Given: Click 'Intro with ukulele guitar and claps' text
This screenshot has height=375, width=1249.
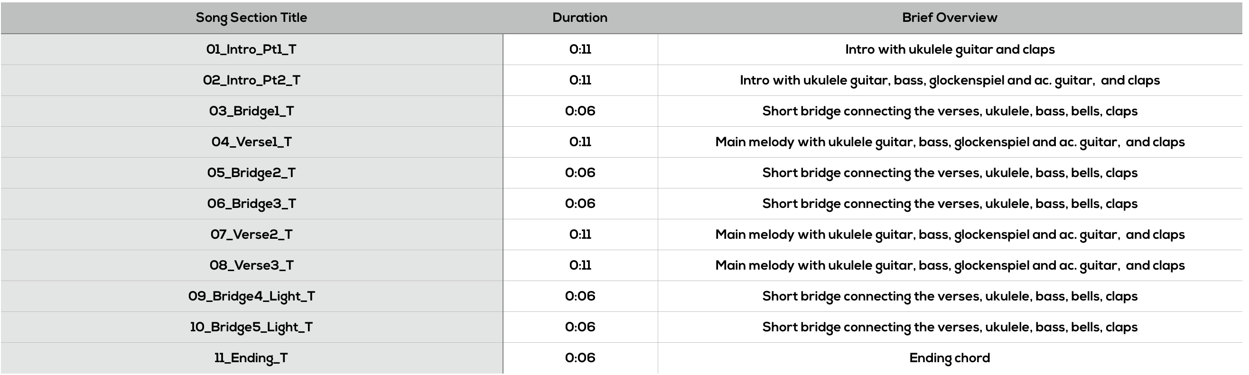Looking at the screenshot, I should [x=950, y=49].
